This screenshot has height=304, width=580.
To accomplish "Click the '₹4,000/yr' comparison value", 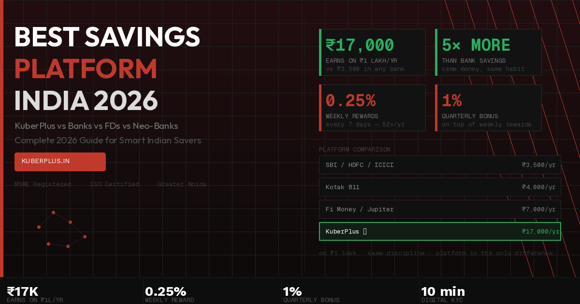I will click(539, 187).
